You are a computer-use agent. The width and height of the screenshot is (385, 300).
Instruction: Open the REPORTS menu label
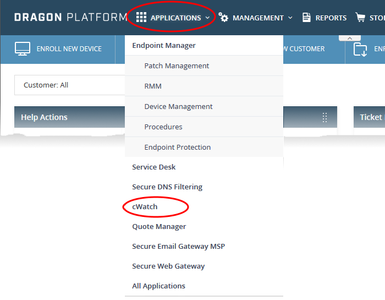point(331,18)
